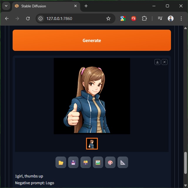The width and height of the screenshot is (188, 188).
Task: Click the Google extension icon in toolbar
Action: click(x=123, y=19)
